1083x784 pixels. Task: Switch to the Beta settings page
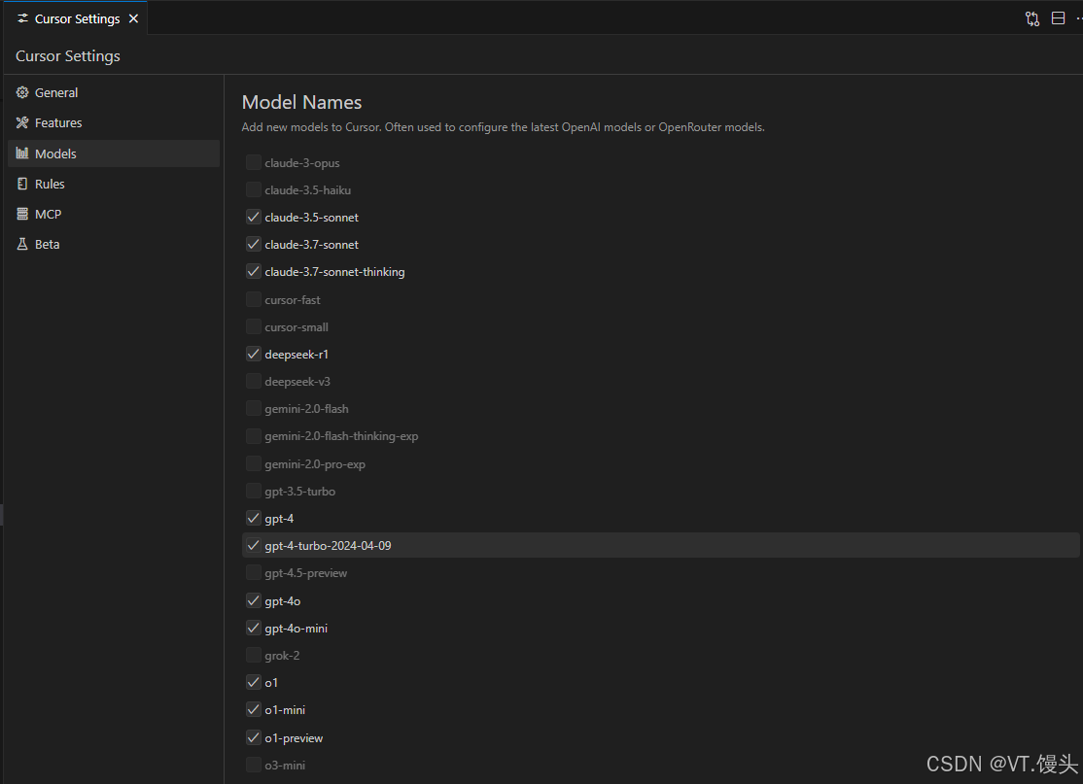coord(114,244)
